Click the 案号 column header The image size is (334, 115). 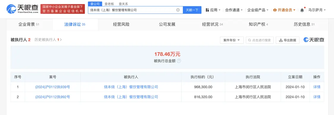point(53,77)
